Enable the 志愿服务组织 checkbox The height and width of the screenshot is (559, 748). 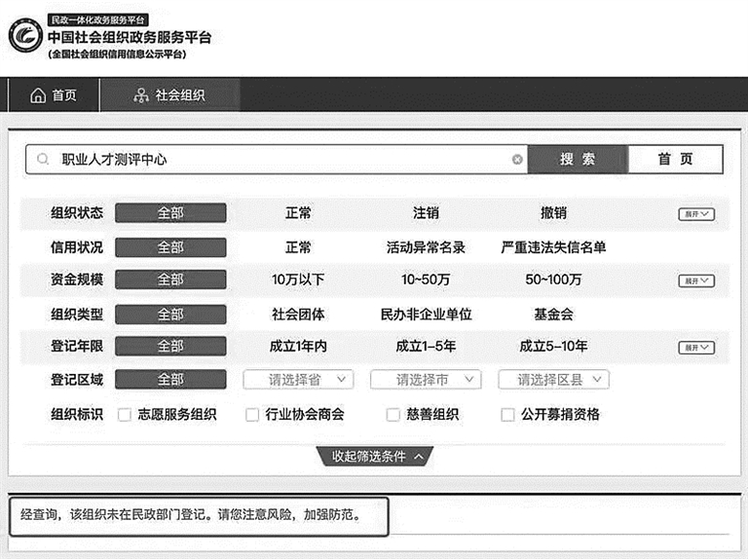(125, 415)
